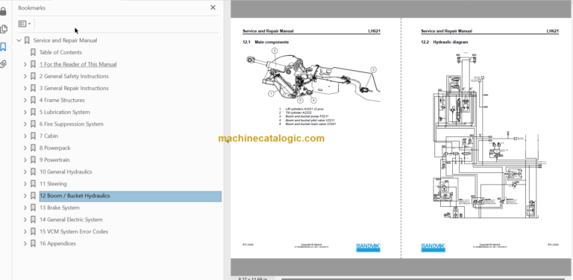Click the 12.1 Main components page

(x=316, y=138)
